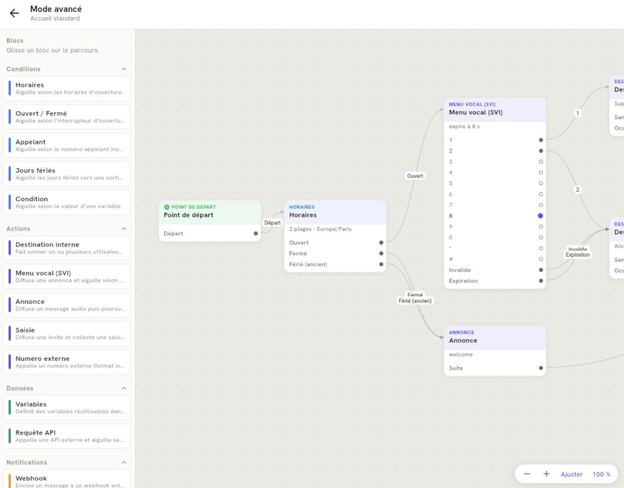624x488 pixels.
Task: Click the Fermé output port on Horaires
Action: (x=381, y=253)
